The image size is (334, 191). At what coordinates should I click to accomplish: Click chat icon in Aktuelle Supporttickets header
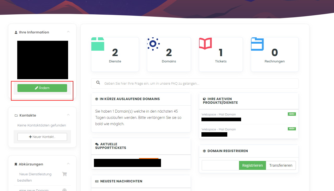[97, 144]
